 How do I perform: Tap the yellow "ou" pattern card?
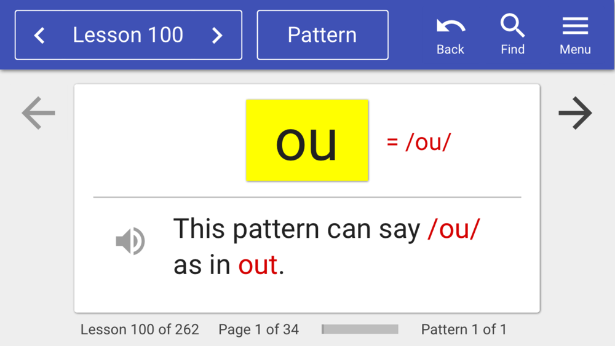[x=307, y=140]
